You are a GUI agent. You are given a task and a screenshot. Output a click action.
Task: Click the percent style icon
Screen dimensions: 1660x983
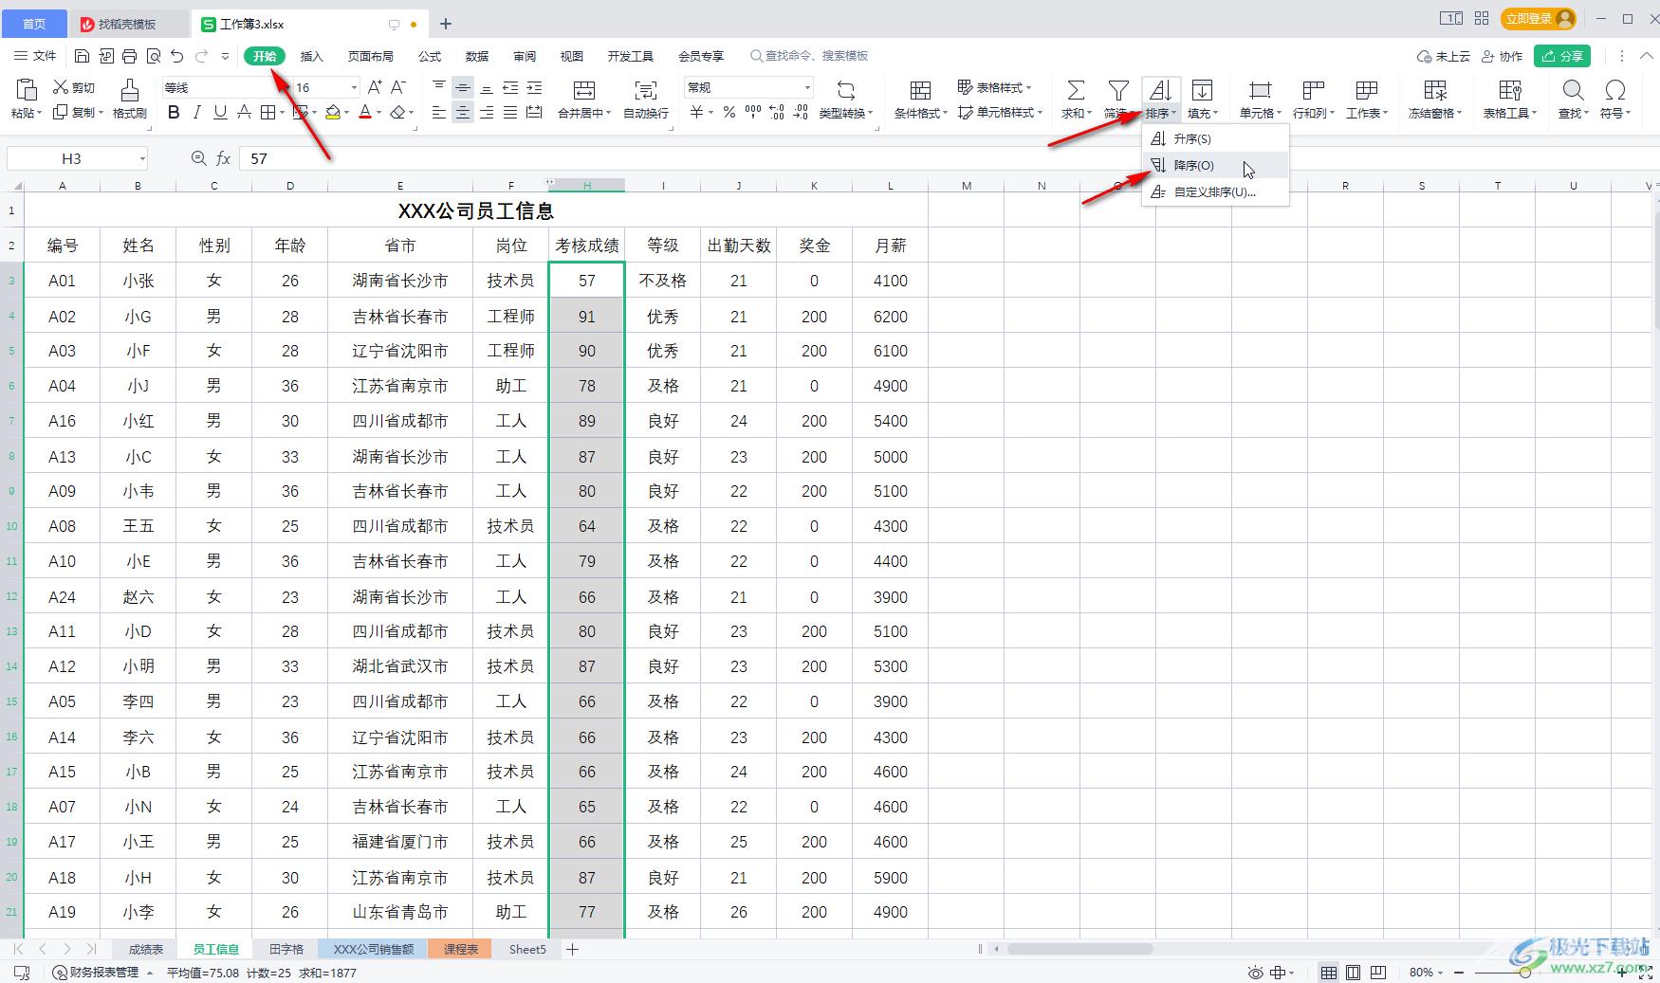[729, 113]
